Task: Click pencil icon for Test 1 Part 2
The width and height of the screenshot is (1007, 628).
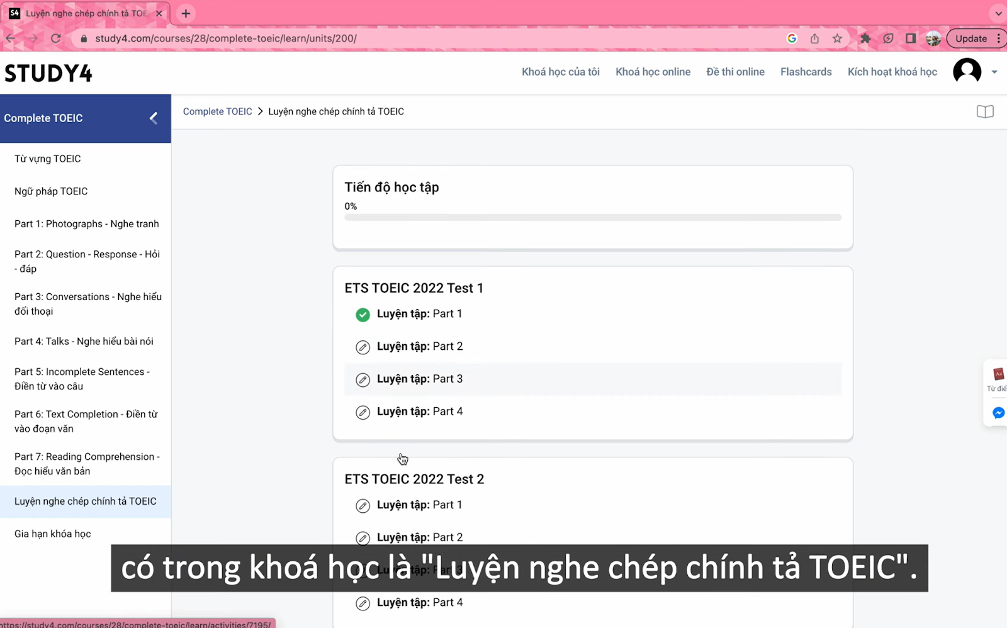Action: pos(363,347)
